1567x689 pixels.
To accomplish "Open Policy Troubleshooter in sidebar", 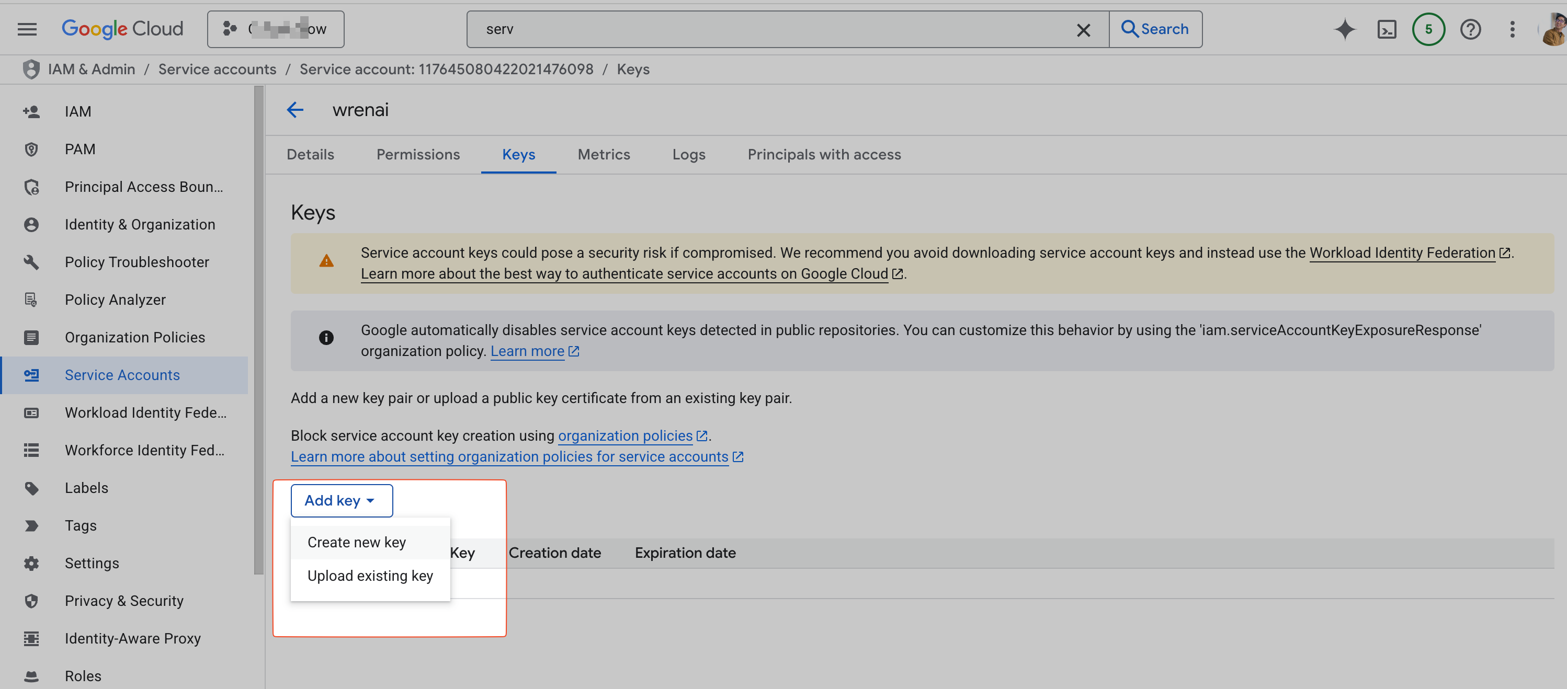I will pos(137,262).
